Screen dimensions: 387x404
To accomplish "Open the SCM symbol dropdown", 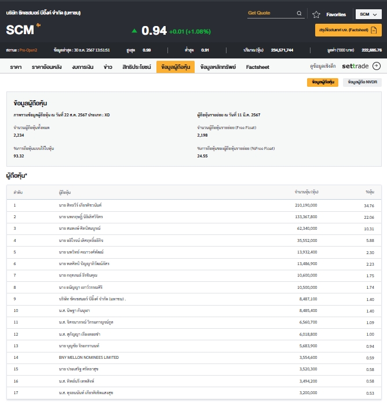I will pos(368,14).
